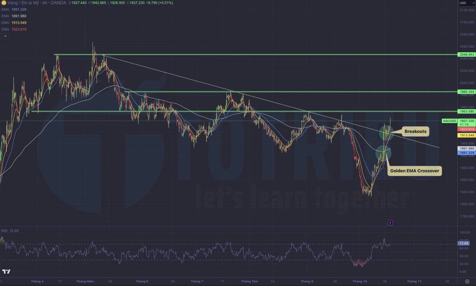Select the RSI 72.69 indicator legend
This screenshot has width=476, height=286.
pyautogui.click(x=10, y=231)
